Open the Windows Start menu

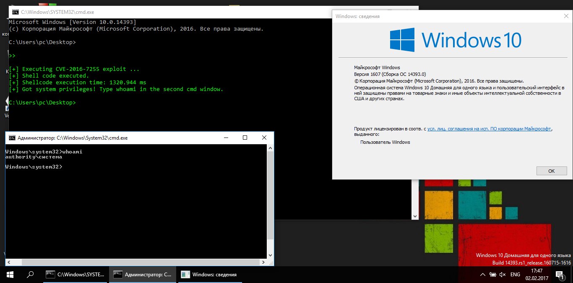(x=10, y=275)
